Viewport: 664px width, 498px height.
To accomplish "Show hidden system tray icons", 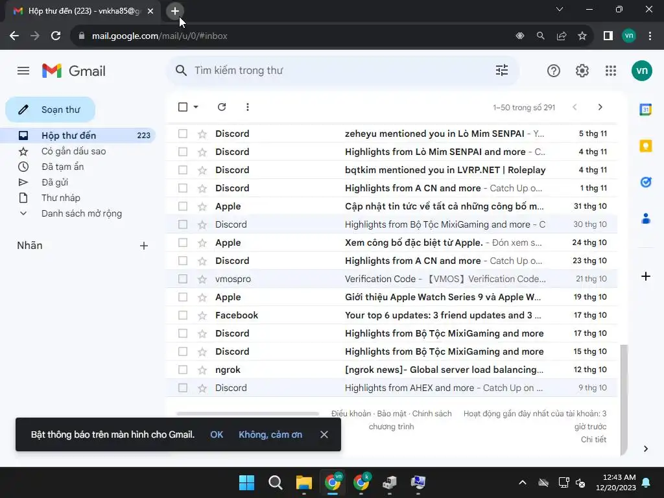I will (x=523, y=482).
